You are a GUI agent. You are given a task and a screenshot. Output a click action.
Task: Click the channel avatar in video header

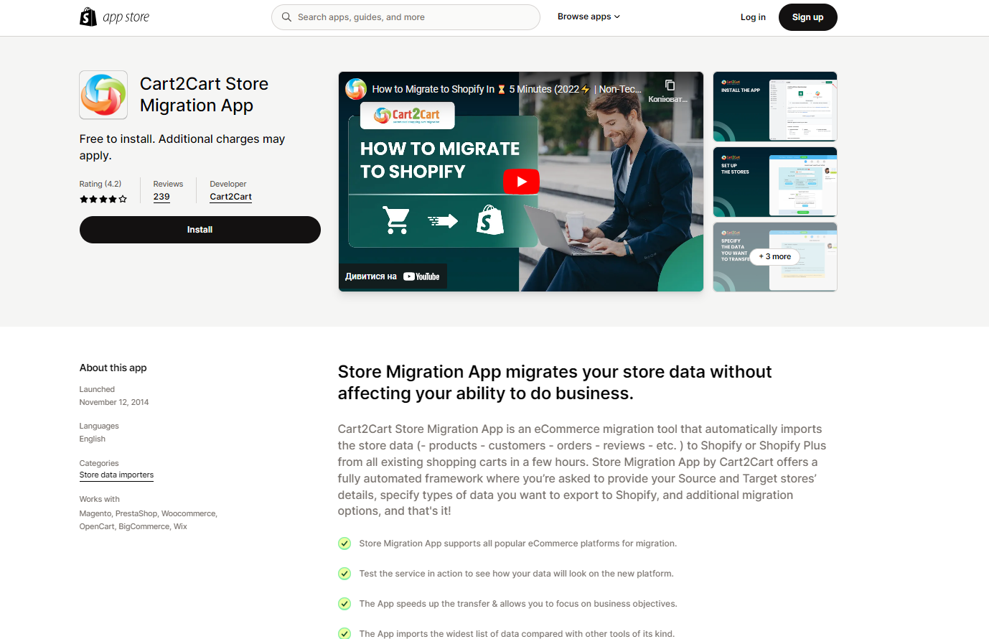coord(356,89)
